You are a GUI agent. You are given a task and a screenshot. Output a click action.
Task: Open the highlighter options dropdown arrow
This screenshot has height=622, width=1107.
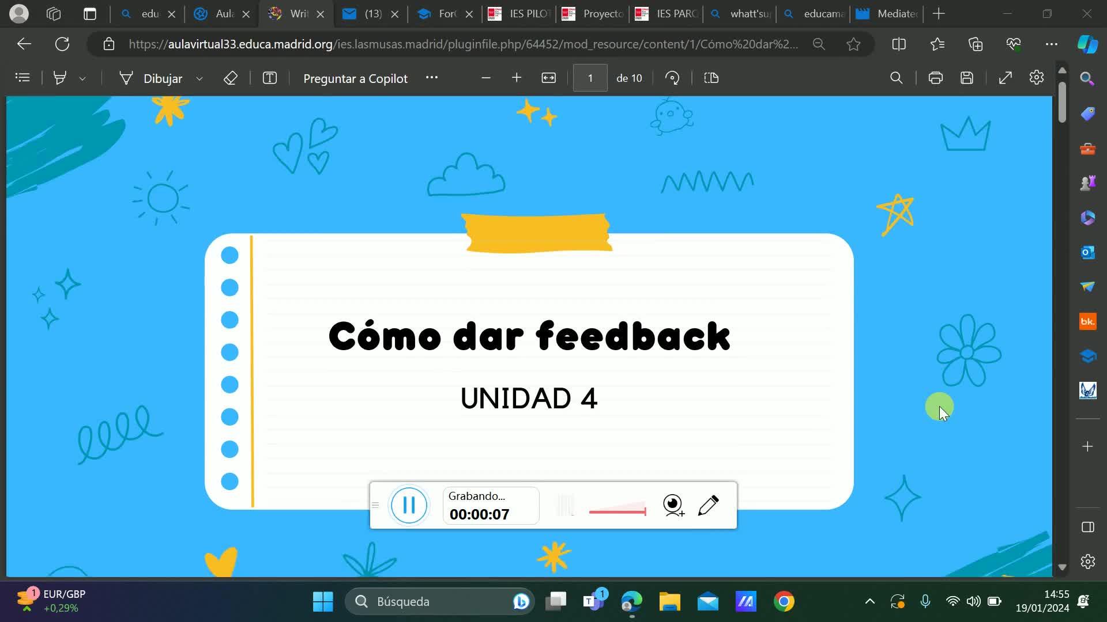82,79
